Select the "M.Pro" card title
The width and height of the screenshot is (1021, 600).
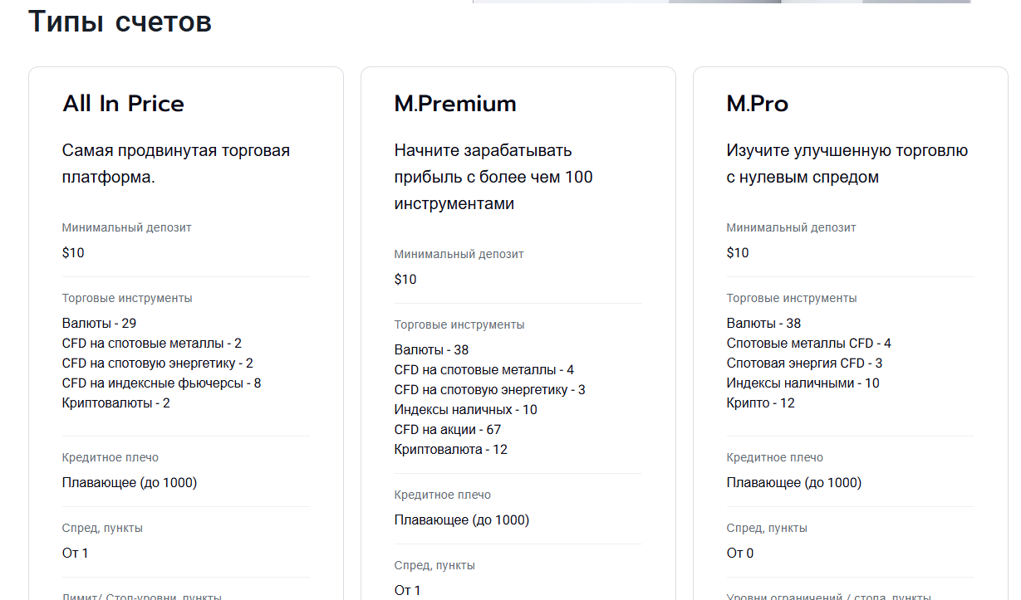click(758, 104)
